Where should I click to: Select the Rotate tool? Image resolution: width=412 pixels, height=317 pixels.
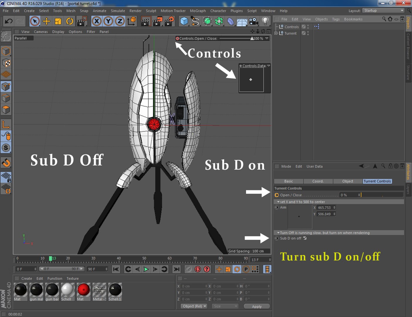click(x=70, y=21)
